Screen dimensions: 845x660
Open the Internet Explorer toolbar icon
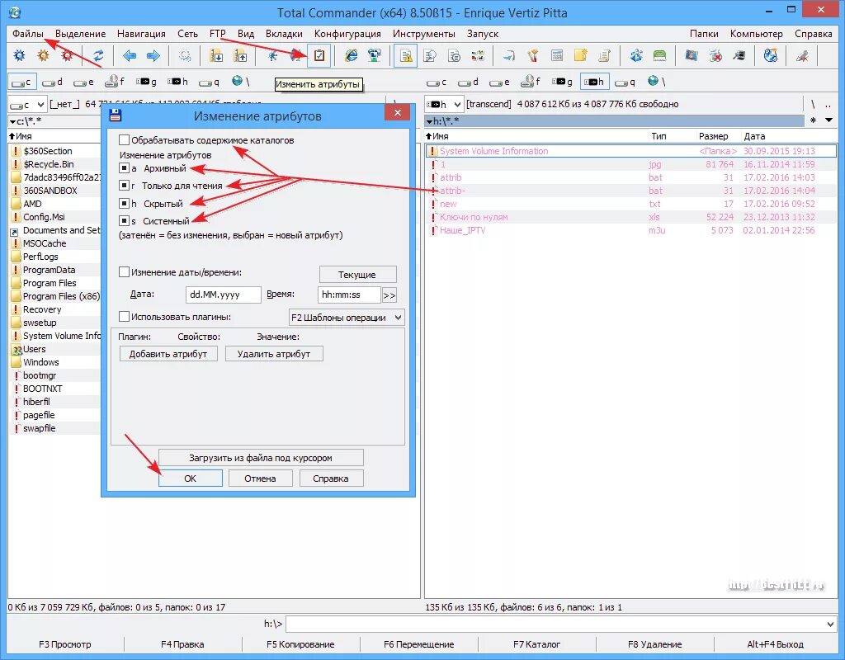352,55
